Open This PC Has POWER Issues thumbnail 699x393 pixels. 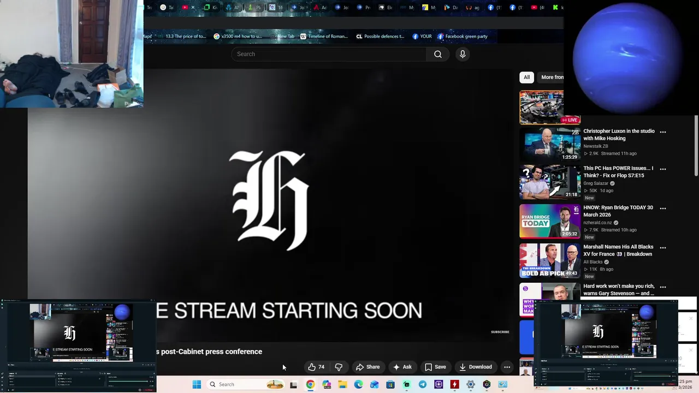click(550, 182)
